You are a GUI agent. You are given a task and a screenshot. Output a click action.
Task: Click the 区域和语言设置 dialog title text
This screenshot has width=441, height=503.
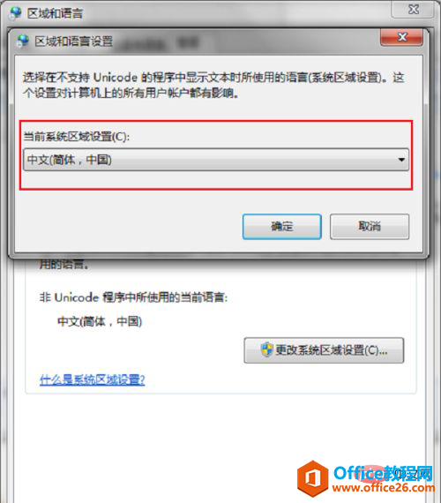(74, 41)
